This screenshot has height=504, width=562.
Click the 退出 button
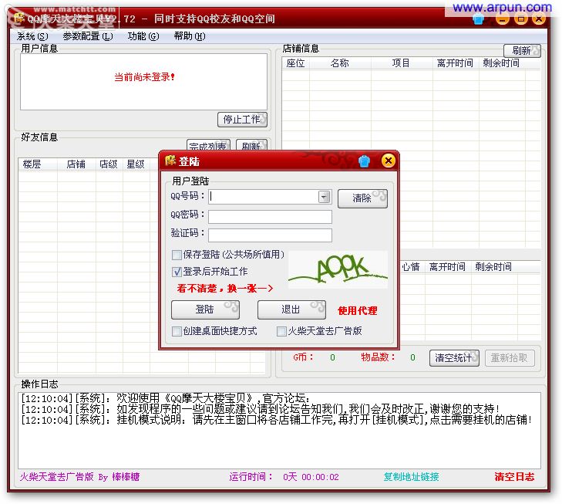[x=291, y=310]
